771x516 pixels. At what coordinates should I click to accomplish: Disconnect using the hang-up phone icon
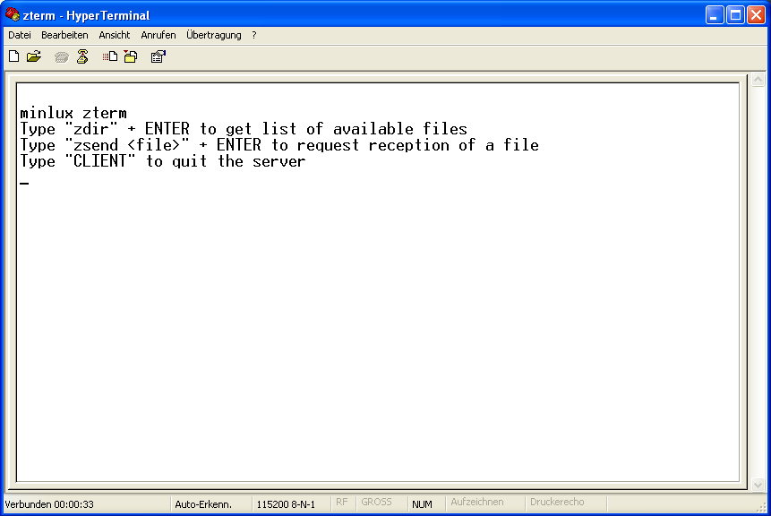point(82,56)
